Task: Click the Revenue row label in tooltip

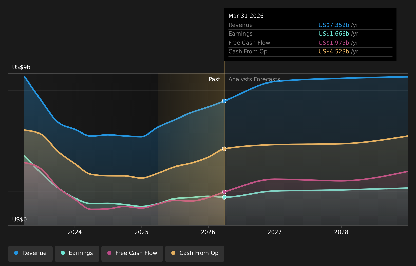Action: click(x=240, y=25)
